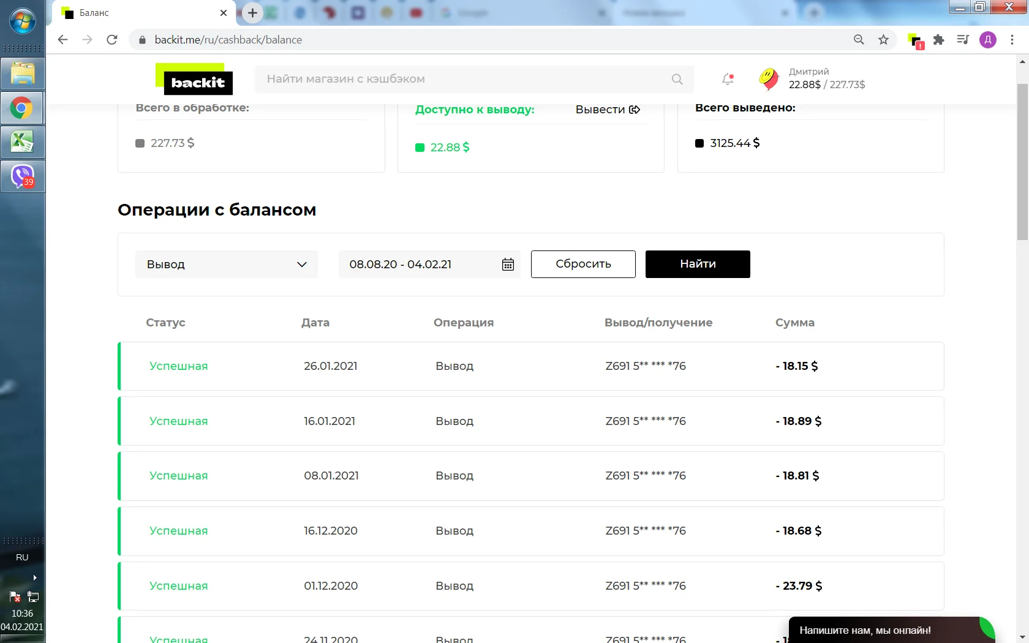Image resolution: width=1029 pixels, height=643 pixels.
Task: Show hidden tray icons arrow
Action: (x=35, y=577)
